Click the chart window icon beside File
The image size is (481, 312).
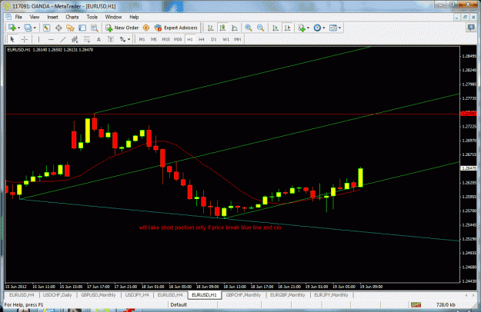coord(8,17)
